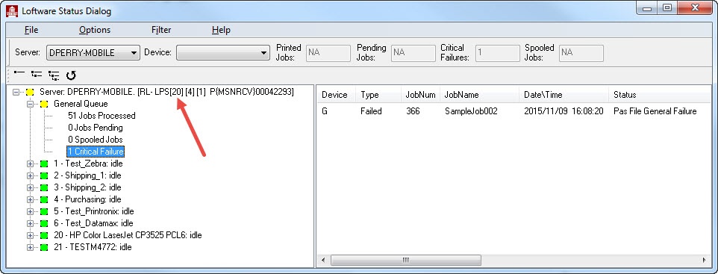Select 20 - HP Color LaserJet CP3525 PCL6 label
Image resolution: width=718 pixels, height=274 pixels.
pyautogui.click(x=128, y=235)
